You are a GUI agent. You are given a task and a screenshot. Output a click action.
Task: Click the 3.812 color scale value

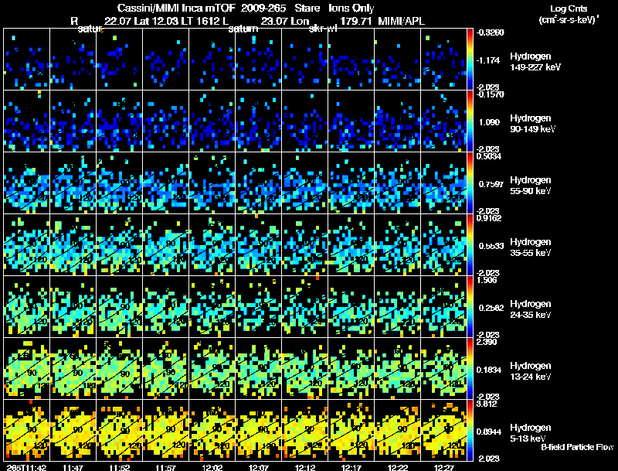pyautogui.click(x=487, y=404)
